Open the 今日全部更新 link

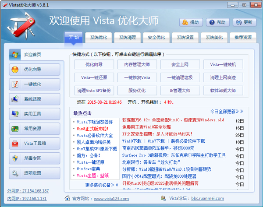226,111
